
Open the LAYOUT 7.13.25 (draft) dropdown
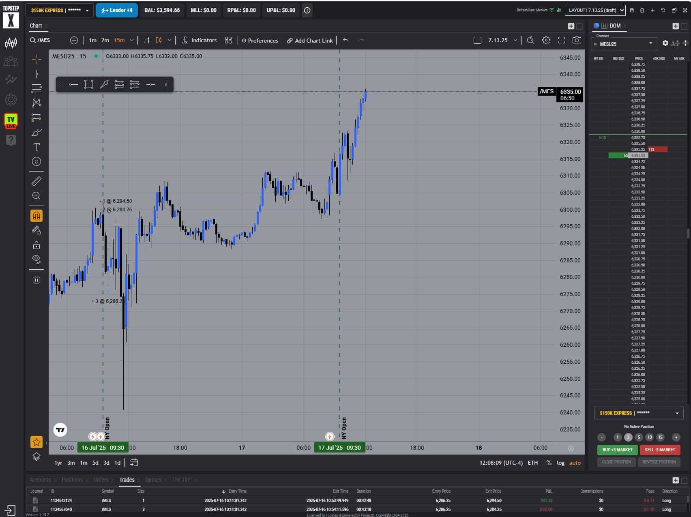(595, 10)
